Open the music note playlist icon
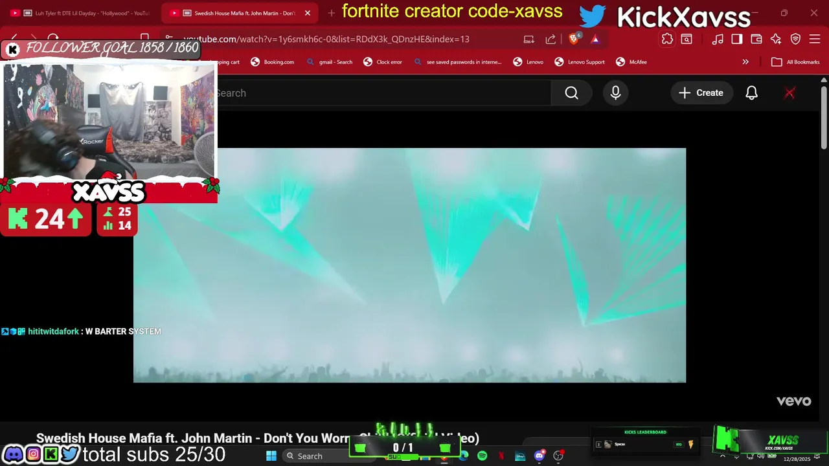Image resolution: width=829 pixels, height=466 pixels. pos(717,39)
